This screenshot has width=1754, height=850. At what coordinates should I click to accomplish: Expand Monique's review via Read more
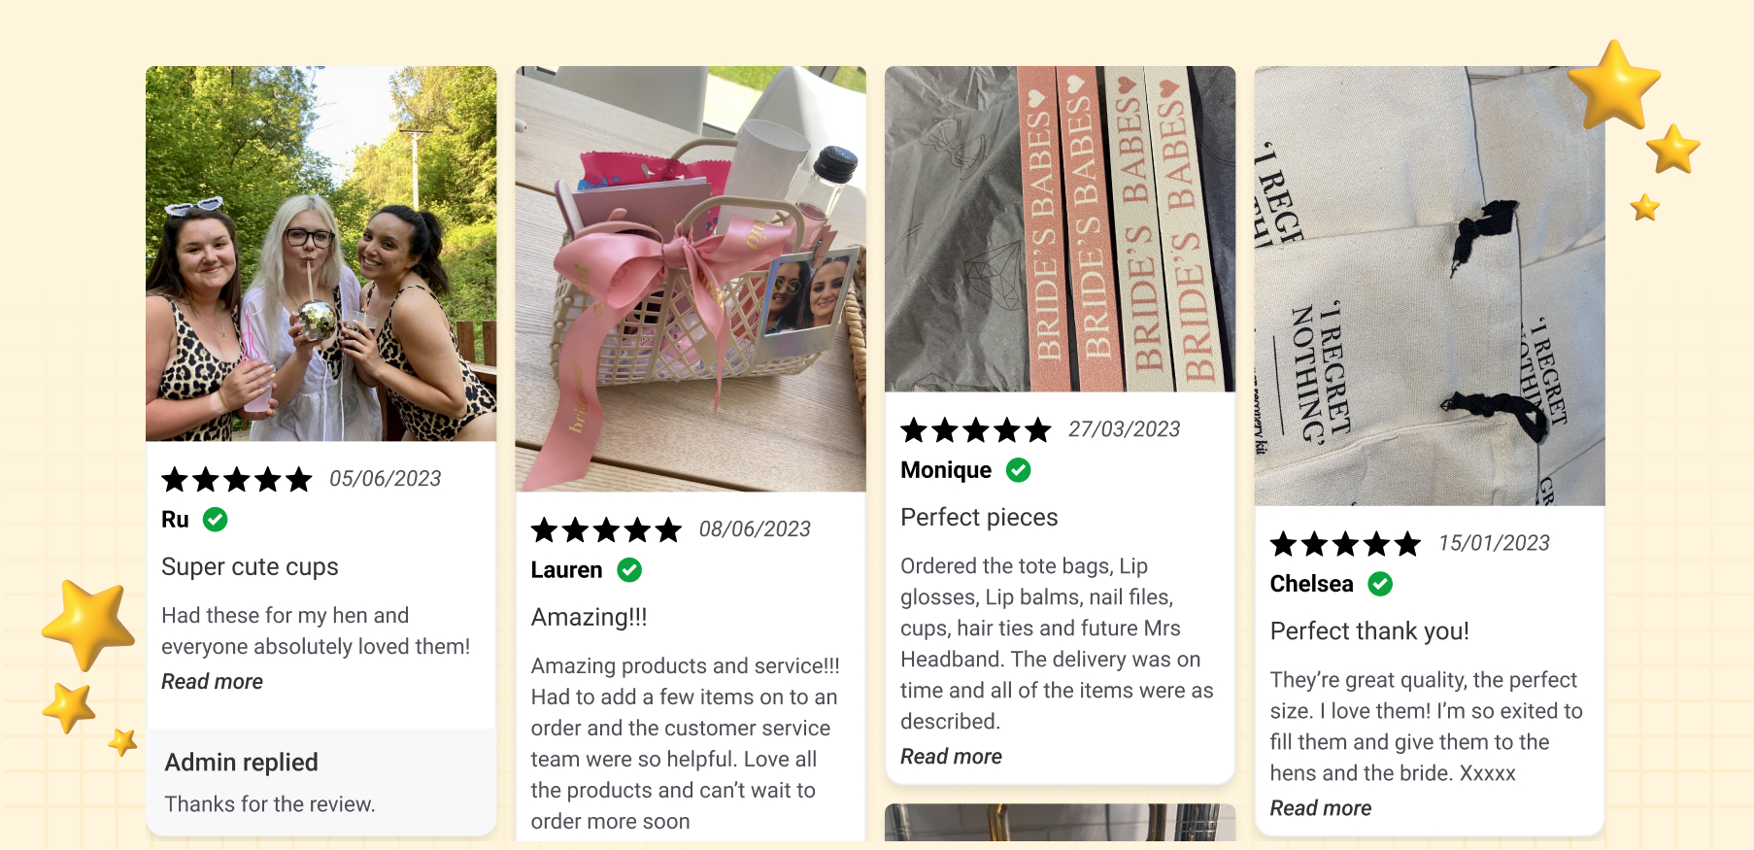coord(951,757)
